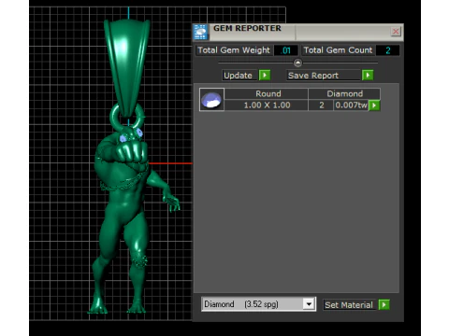Click the Gem Reporter panel icon
The width and height of the screenshot is (449, 336).
click(x=200, y=32)
